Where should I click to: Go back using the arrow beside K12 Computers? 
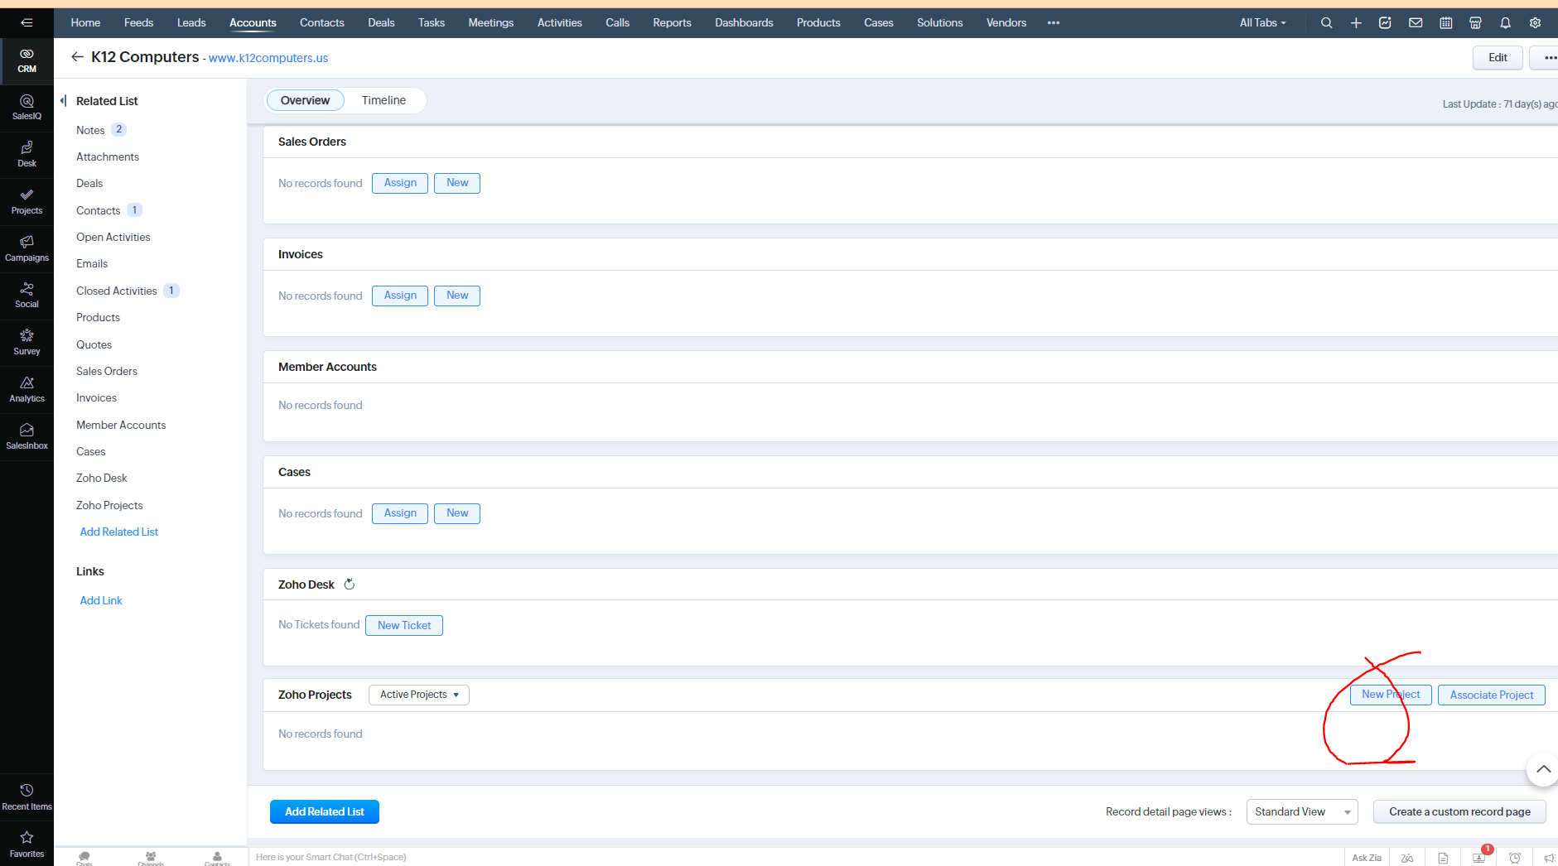(x=77, y=57)
